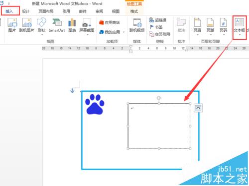Screen dimensions: 249x186
Task: Click the rotation handle above the text box
Action: 159,98
